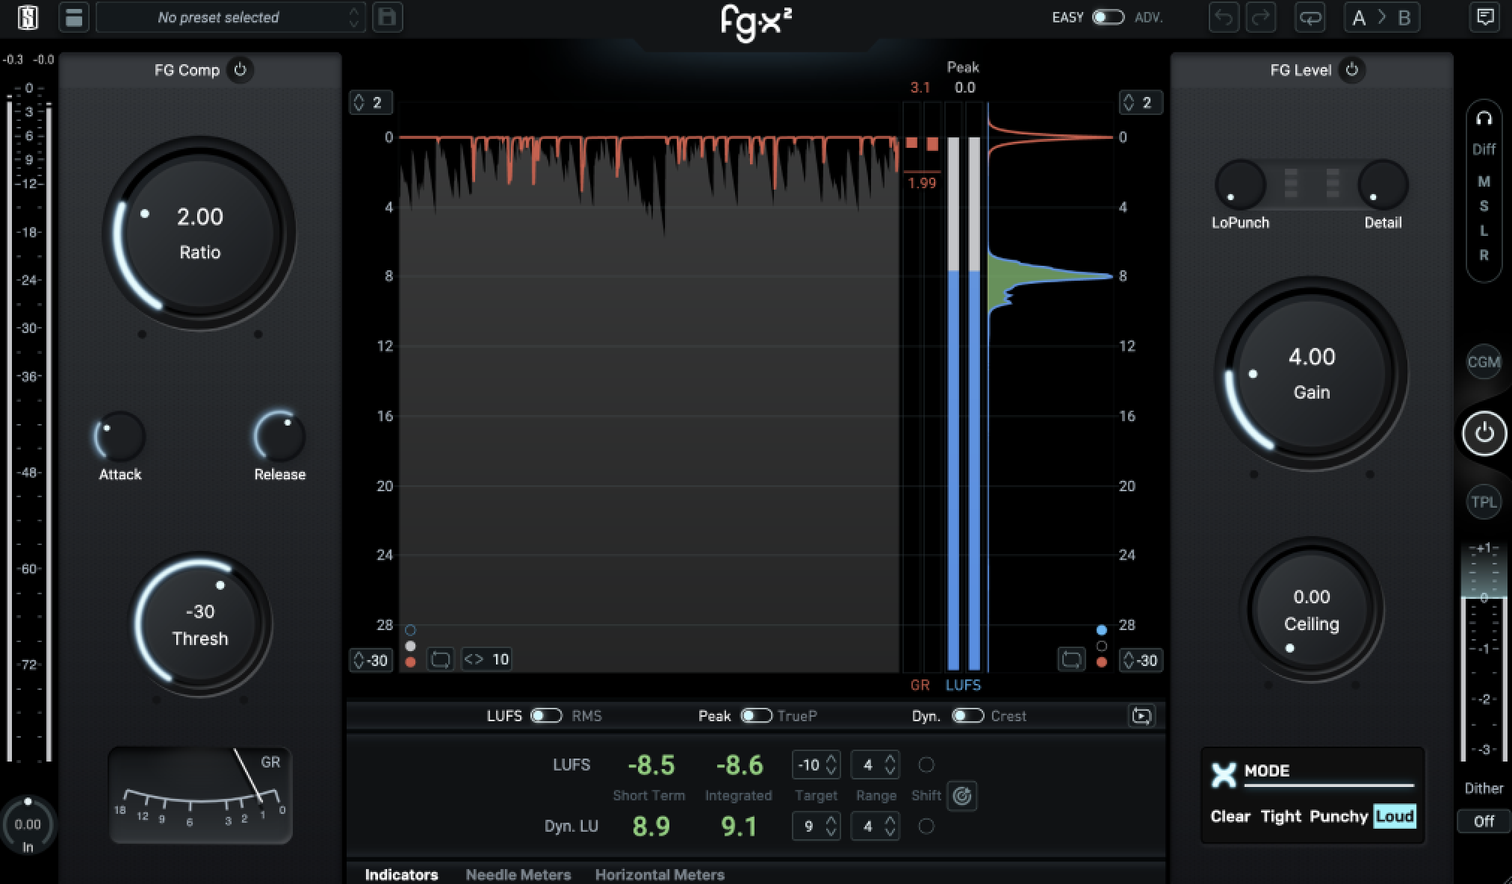This screenshot has height=884, width=1512.
Task: Increase the LUFS Target stepper
Action: coord(831,760)
